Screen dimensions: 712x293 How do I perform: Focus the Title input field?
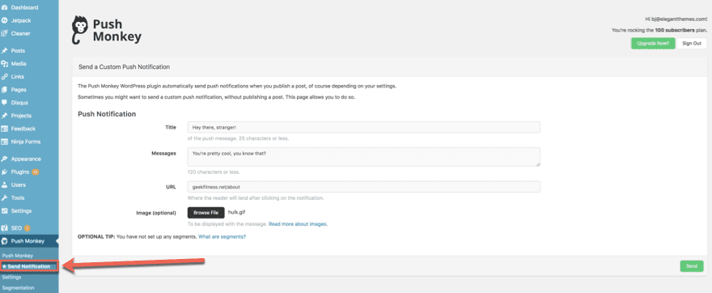(364, 127)
